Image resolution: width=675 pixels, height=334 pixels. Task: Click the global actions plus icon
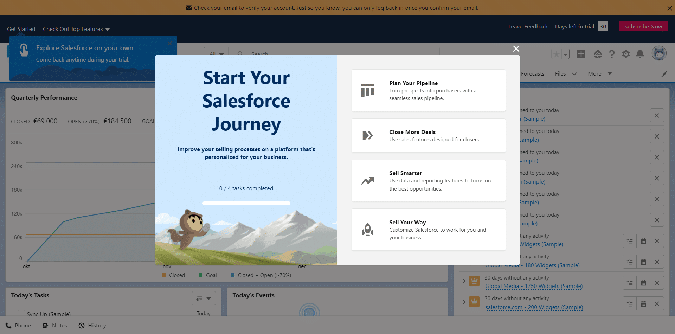tap(581, 54)
